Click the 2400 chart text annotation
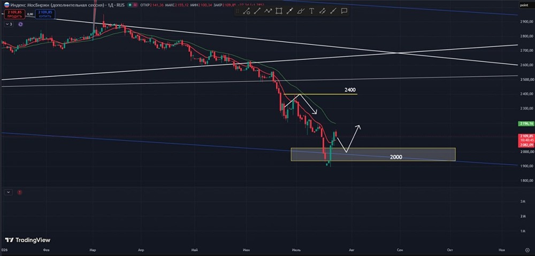 click(350, 90)
